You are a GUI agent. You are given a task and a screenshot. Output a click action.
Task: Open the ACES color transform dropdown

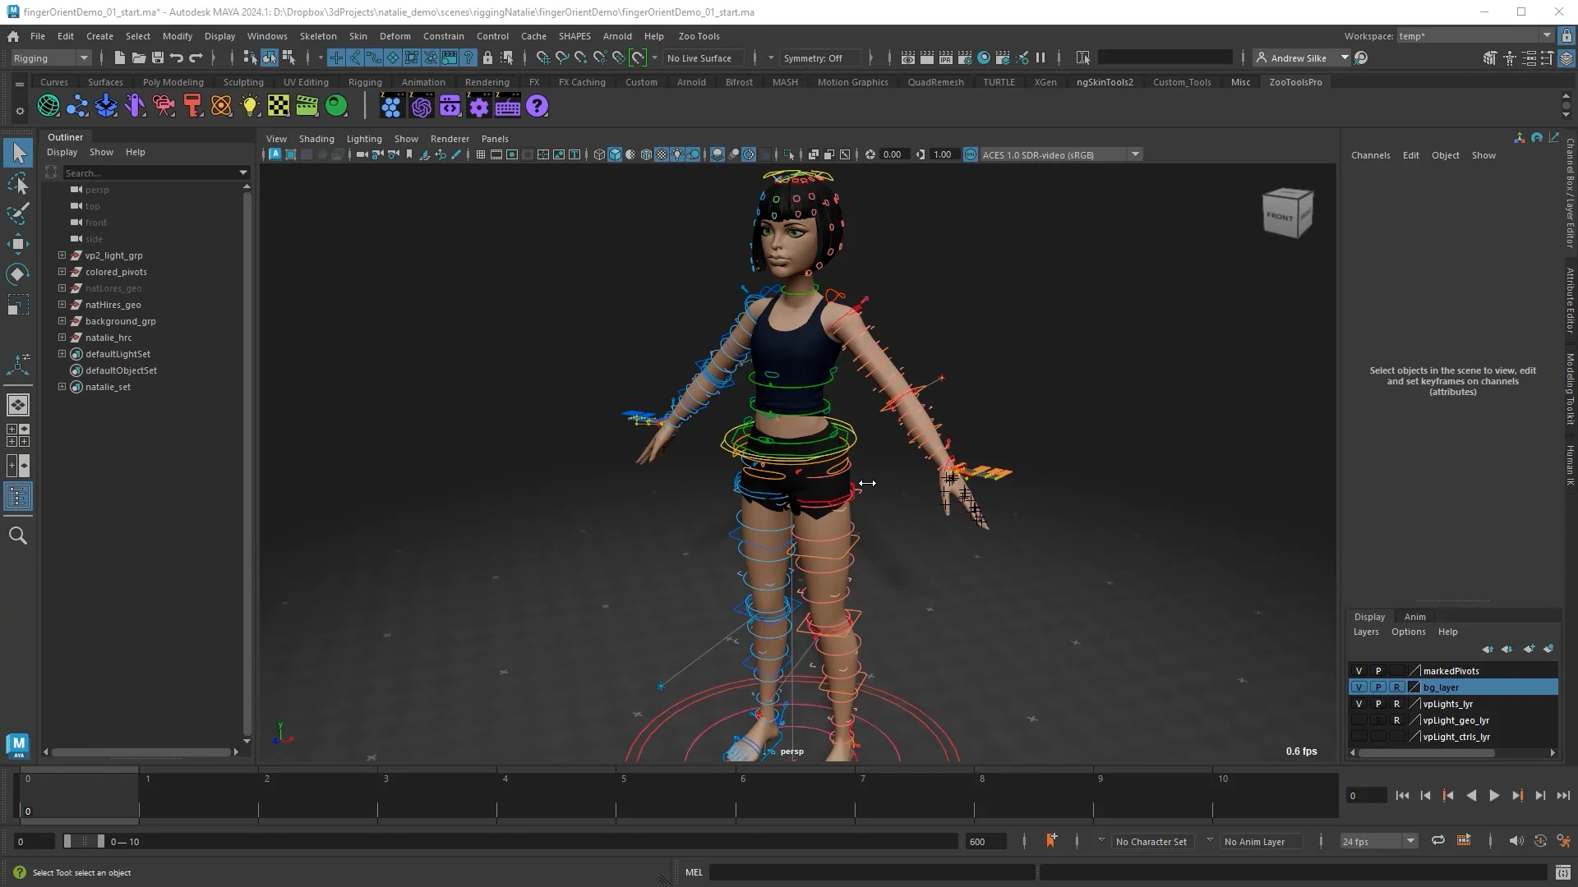coord(1135,154)
